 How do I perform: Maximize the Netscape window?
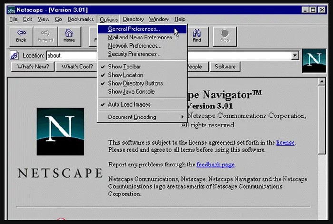[x=313, y=10]
